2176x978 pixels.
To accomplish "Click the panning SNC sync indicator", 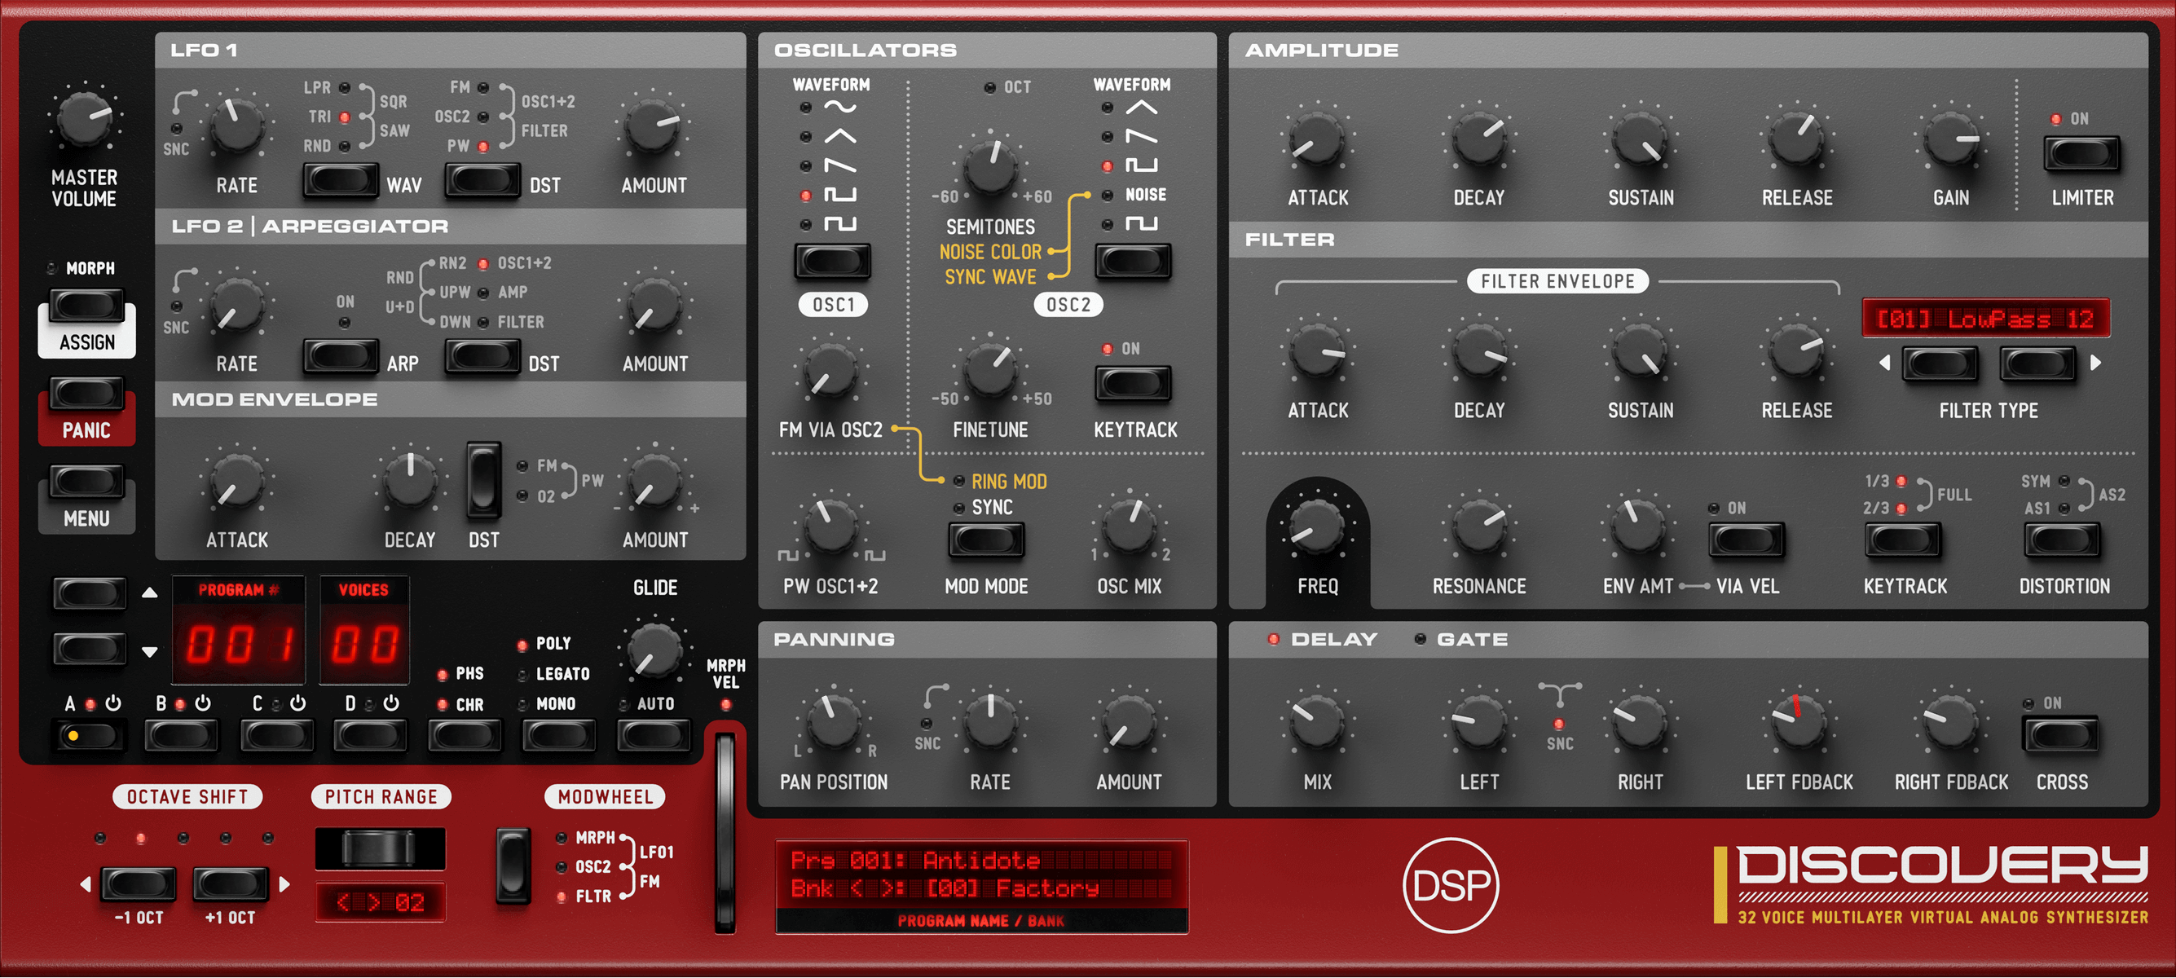I will pos(927,724).
